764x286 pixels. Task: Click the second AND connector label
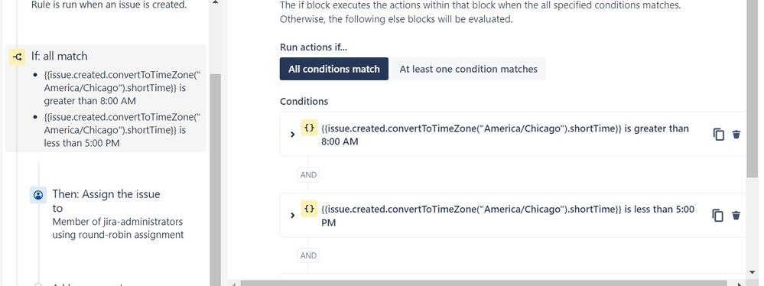pyautogui.click(x=308, y=255)
